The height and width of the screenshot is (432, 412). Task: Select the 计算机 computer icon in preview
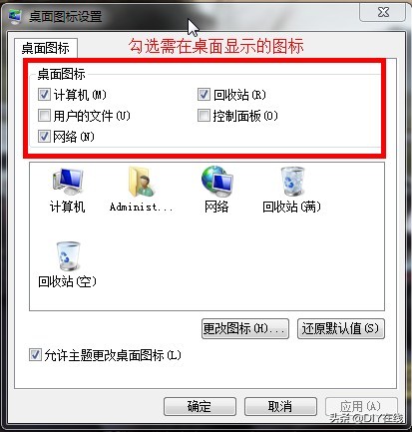68,182
